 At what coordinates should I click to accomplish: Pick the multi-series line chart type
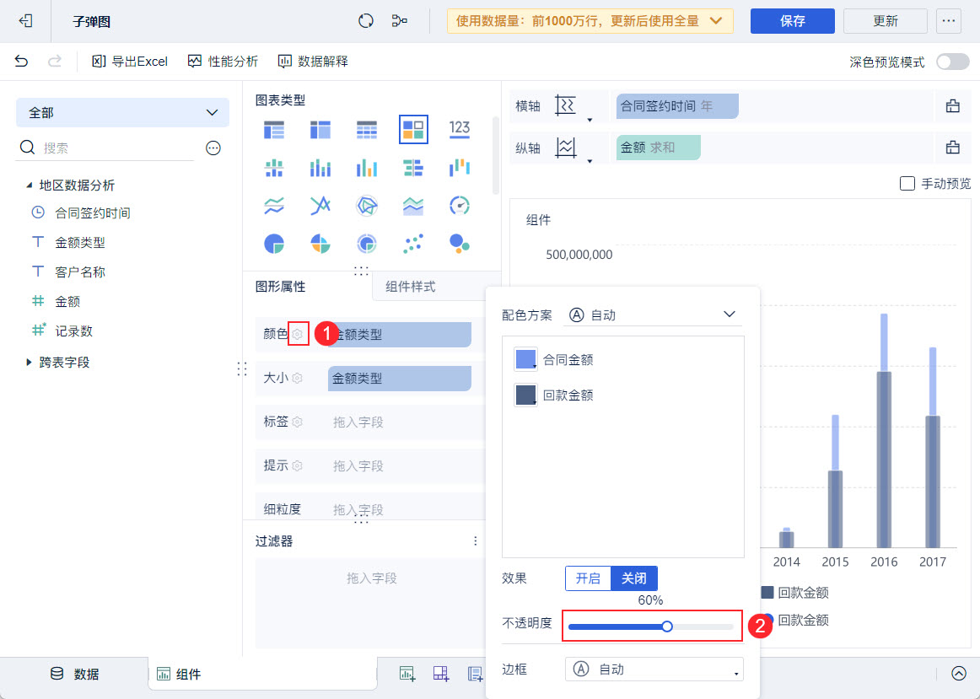point(320,206)
